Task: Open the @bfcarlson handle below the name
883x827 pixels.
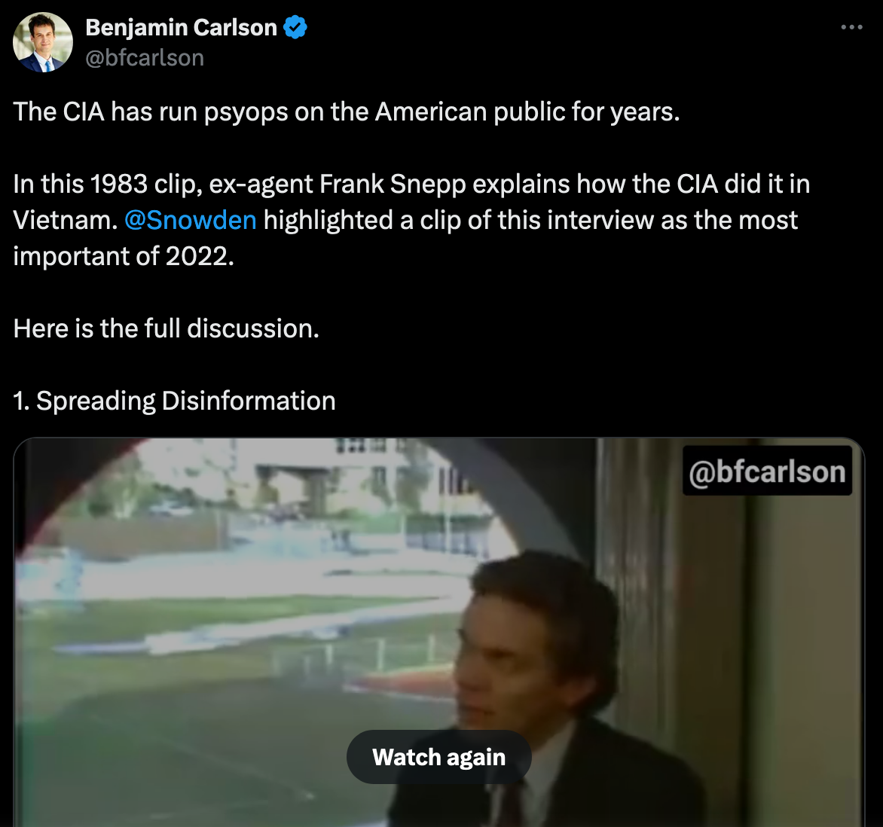Action: click(x=145, y=58)
